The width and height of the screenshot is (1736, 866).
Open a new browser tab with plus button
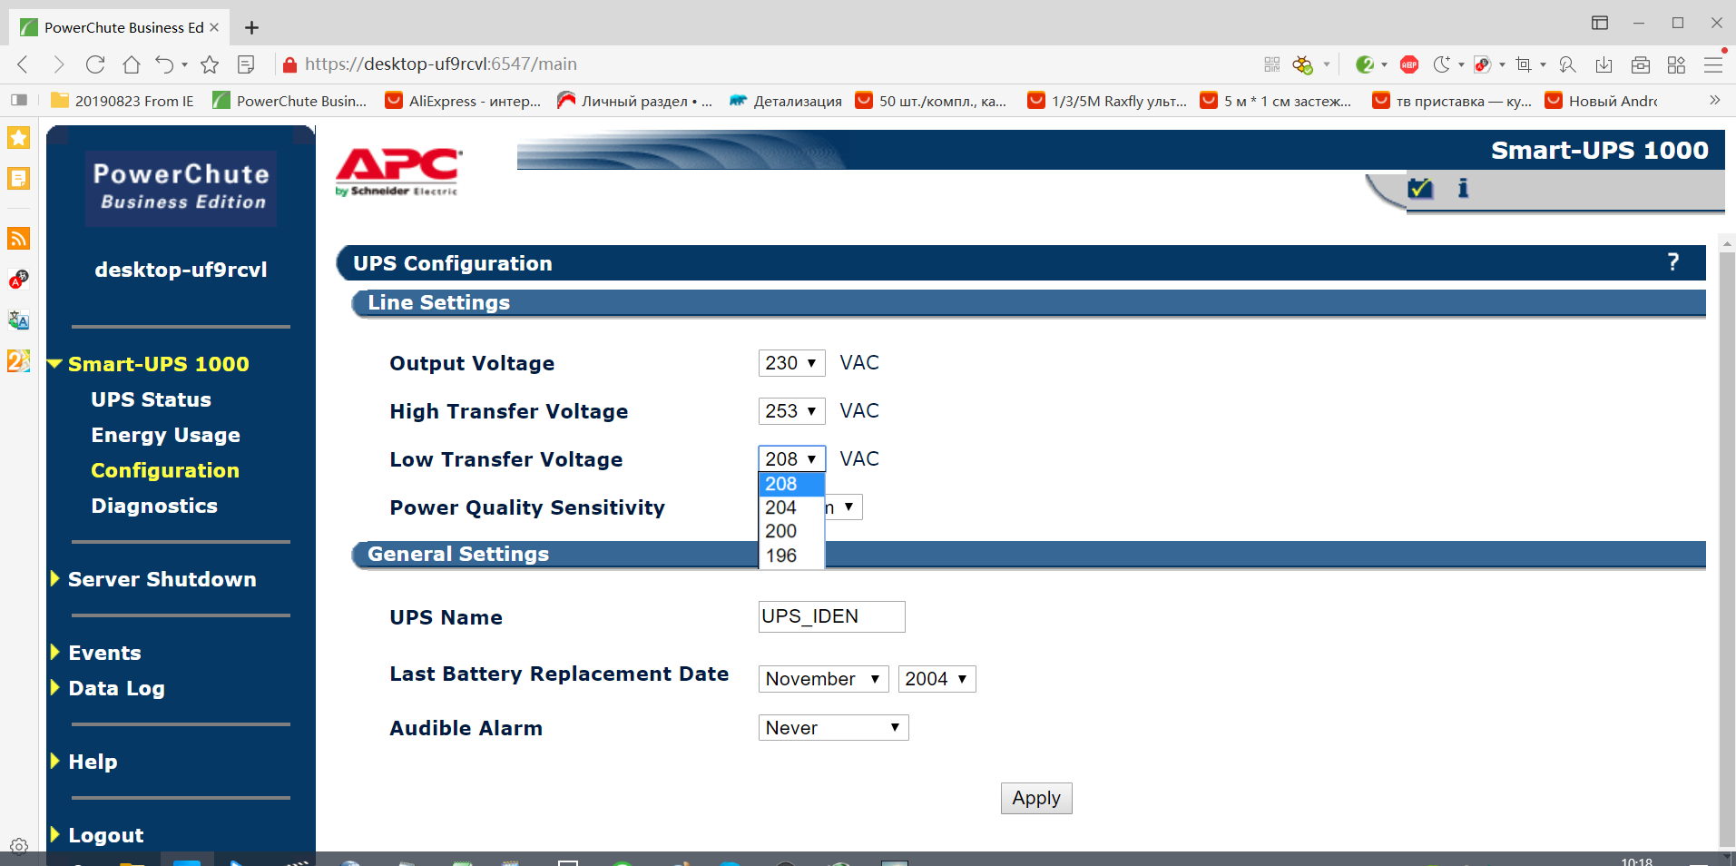[x=251, y=28]
